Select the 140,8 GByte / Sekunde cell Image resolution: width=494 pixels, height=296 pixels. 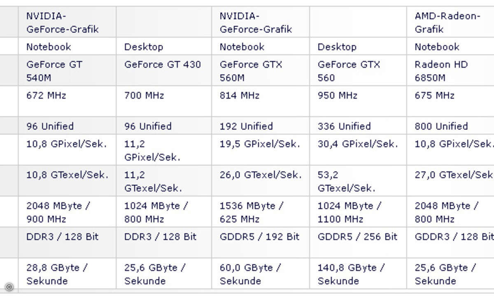coord(358,273)
